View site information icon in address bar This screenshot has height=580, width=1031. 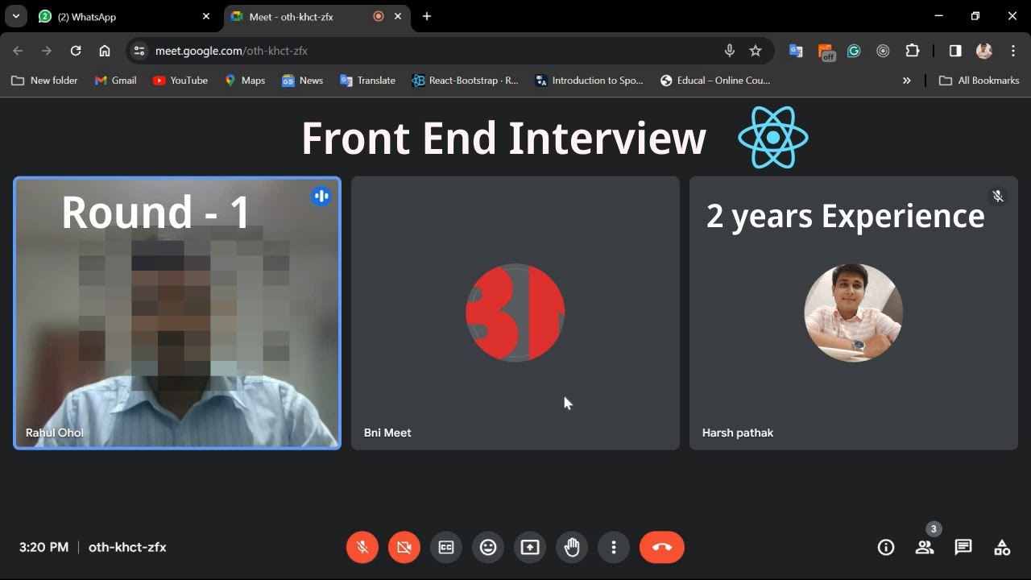tap(139, 51)
